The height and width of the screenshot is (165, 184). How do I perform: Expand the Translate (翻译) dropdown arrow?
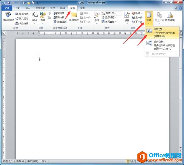click(x=35, y=23)
